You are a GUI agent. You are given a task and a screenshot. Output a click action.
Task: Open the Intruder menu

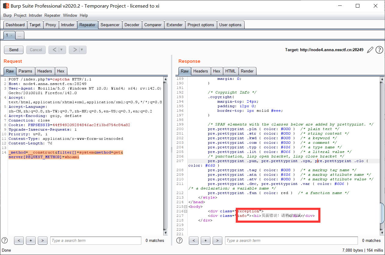pos(36,15)
